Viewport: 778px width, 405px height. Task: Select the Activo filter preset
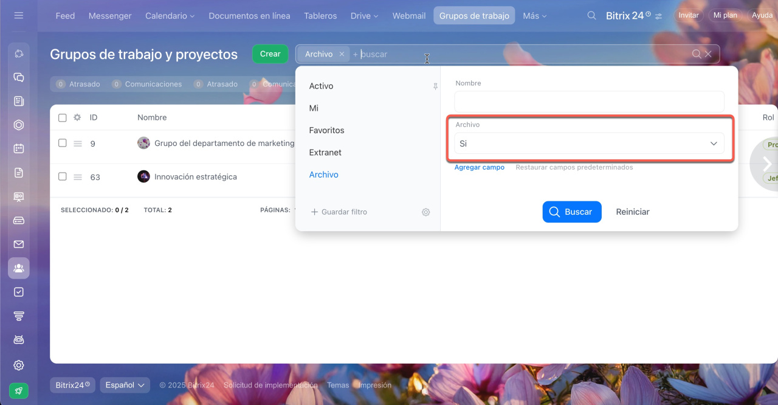(x=321, y=86)
